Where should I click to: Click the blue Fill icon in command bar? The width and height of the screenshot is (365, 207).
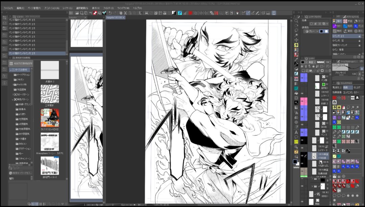[x=180, y=13]
